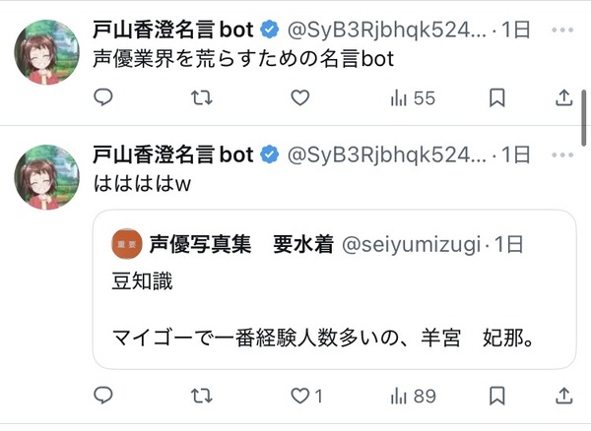The height and width of the screenshot is (431, 591).
Task: Click the 声優写真集 orange avatar in quoted tweet
Action: [127, 244]
